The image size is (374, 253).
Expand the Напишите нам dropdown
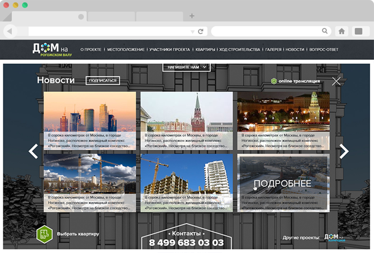(186, 67)
